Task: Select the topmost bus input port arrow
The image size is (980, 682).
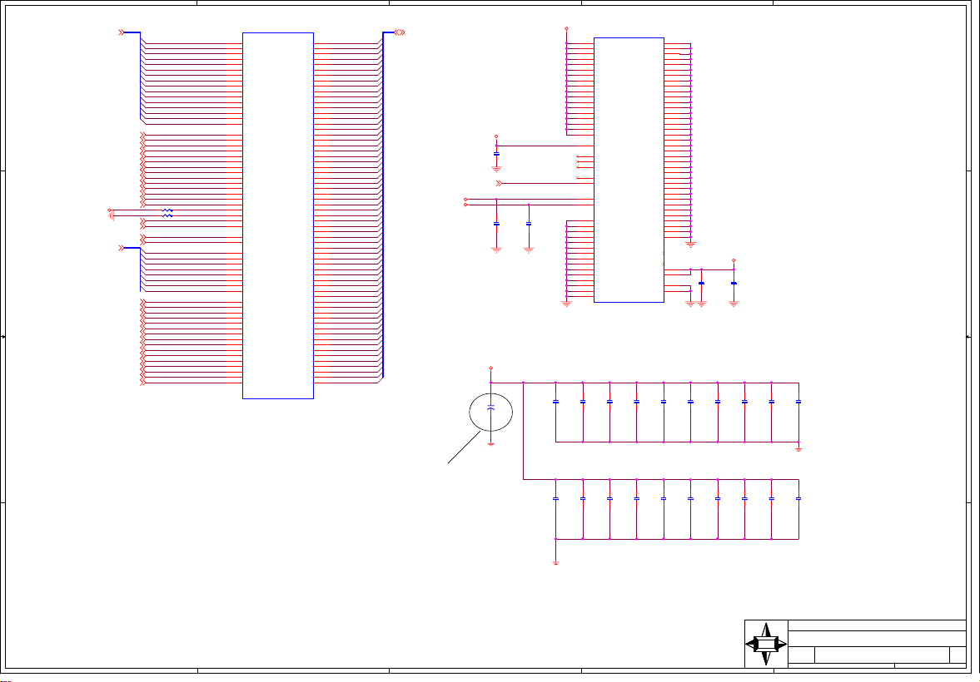Action: click(122, 32)
